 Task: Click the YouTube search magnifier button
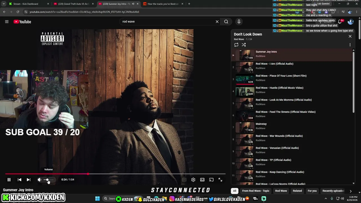click(226, 22)
